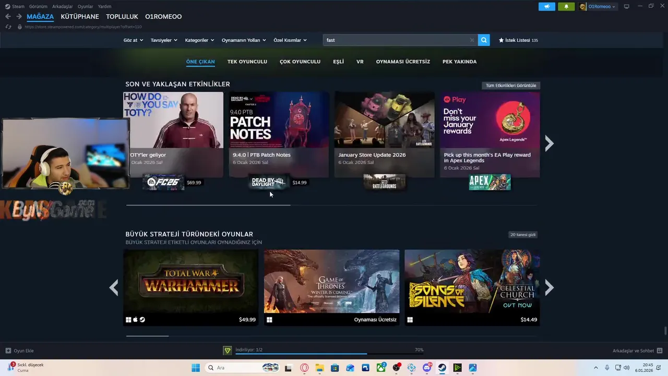Open the Apex Legends game logo

(490, 182)
